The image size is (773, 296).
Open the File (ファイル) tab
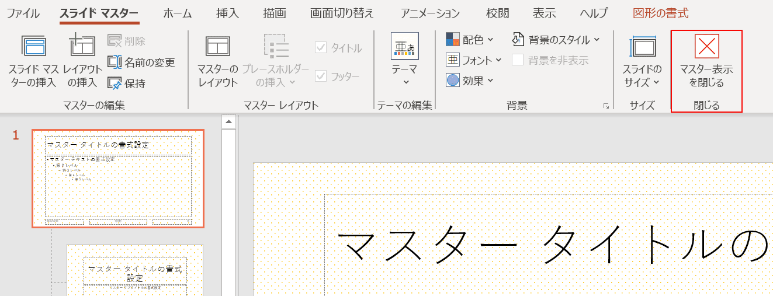pos(23,13)
